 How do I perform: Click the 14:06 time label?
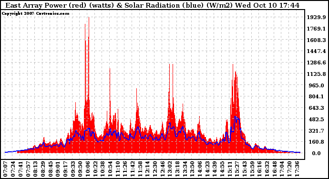pyautogui.click(x=200, y=169)
